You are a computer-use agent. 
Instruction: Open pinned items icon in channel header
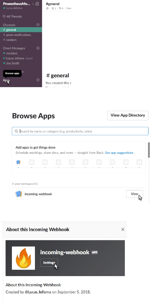pyautogui.click(x=61, y=8)
